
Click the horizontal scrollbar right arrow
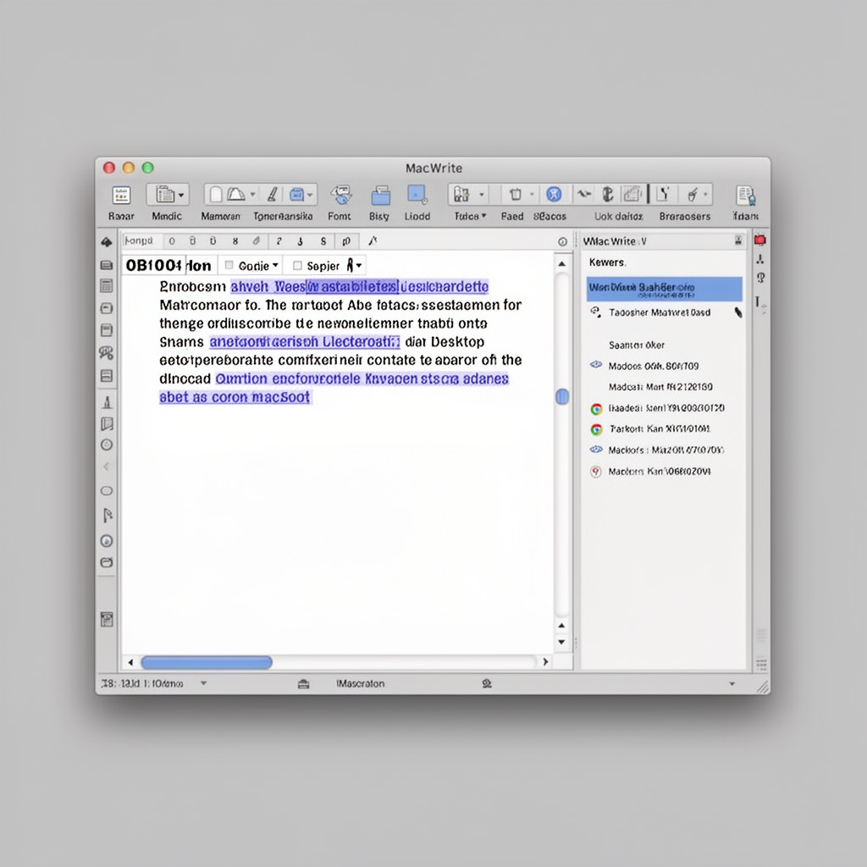click(546, 662)
